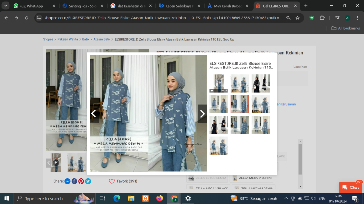Open the media control icon in toolbar
This screenshot has height=204, width=364.
[337, 18]
